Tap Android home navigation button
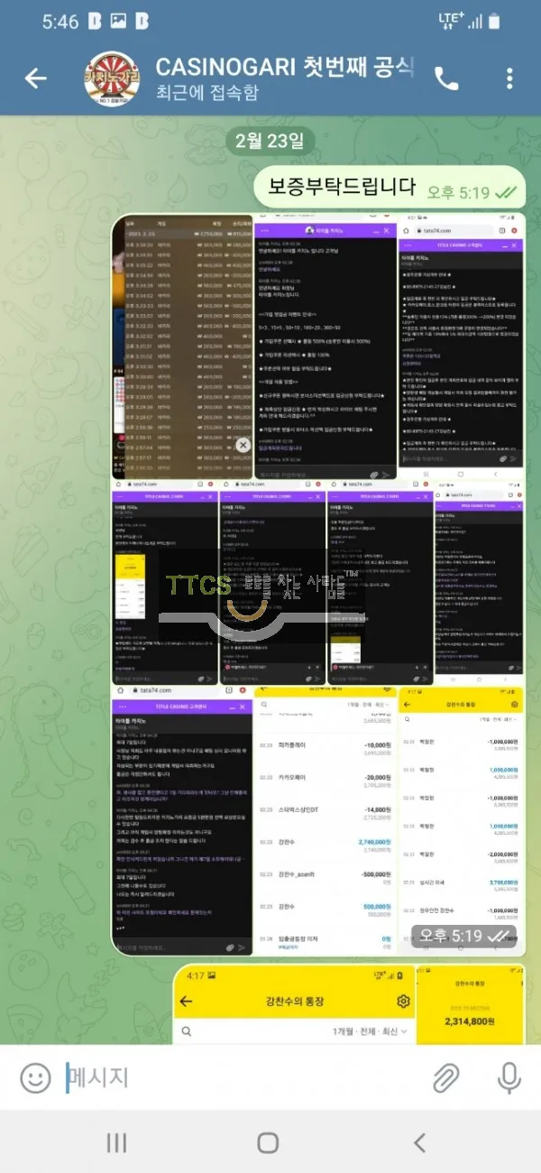The image size is (541, 1173). (x=268, y=1143)
